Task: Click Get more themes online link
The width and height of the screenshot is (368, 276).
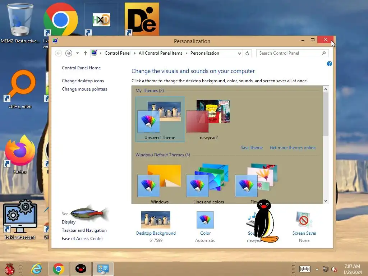Action: (x=293, y=148)
